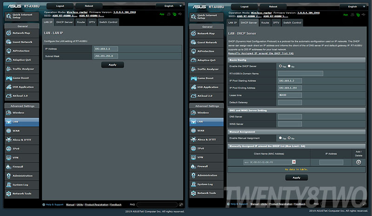
Task: Select No for Enable Manual Assignment
Action: tap(289, 138)
